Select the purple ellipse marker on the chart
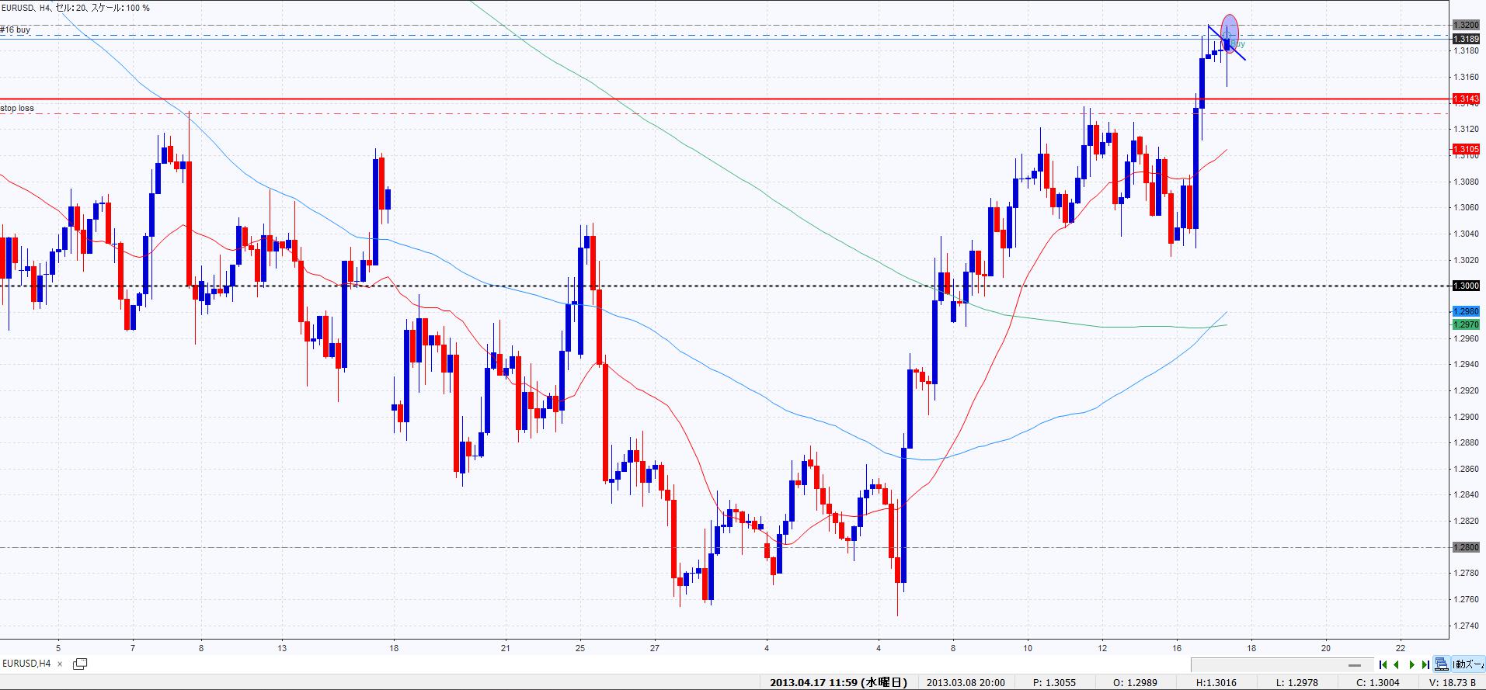 (1230, 31)
